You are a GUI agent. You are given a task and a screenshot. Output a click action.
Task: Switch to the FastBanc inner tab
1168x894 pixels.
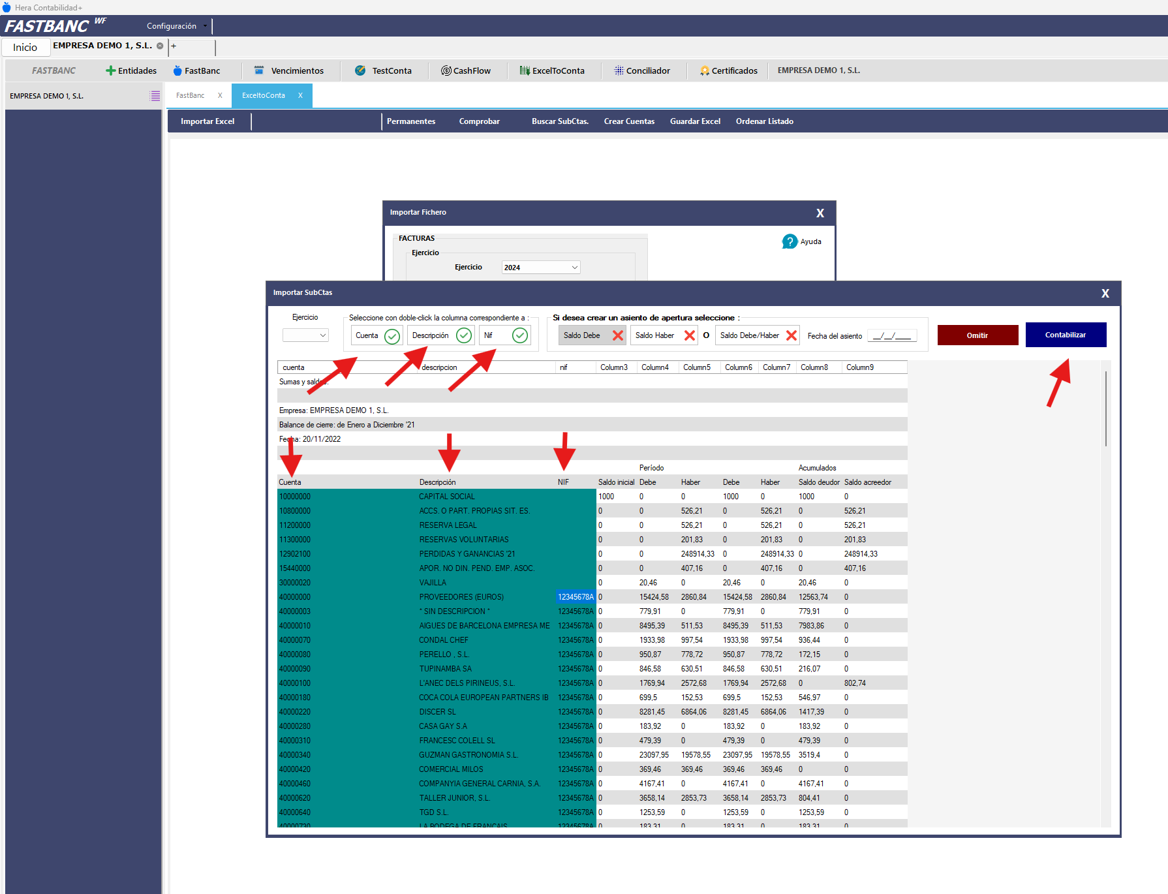coord(191,95)
